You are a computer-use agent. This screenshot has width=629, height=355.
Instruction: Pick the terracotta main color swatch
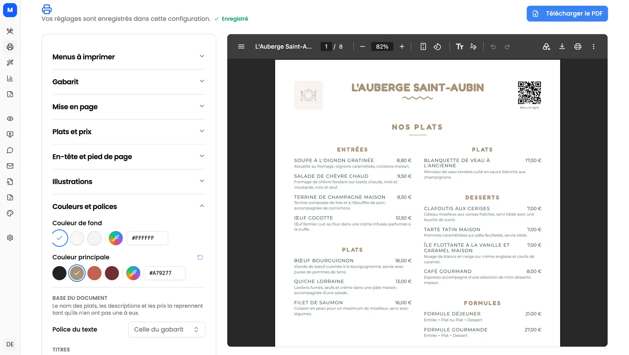[94, 273]
